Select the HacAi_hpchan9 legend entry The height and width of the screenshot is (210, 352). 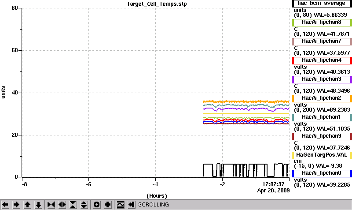click(322, 136)
